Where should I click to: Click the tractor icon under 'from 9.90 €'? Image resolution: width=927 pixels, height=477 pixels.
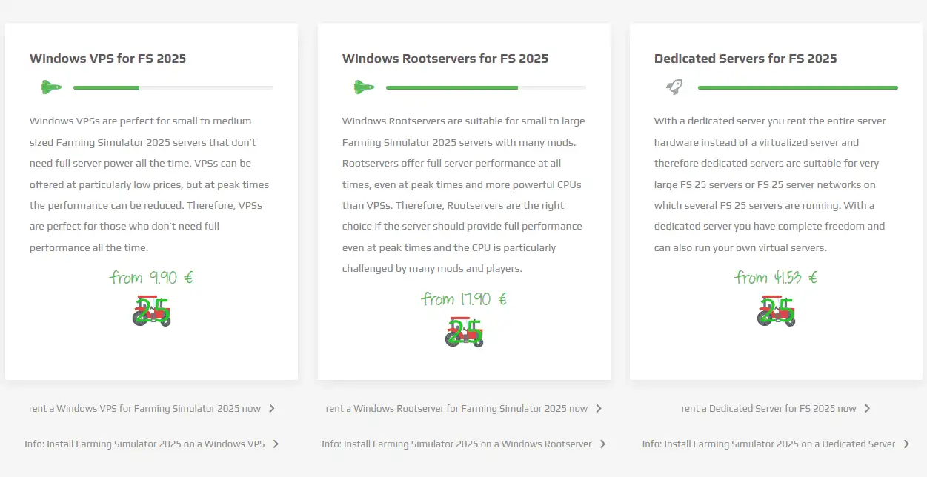tap(151, 311)
